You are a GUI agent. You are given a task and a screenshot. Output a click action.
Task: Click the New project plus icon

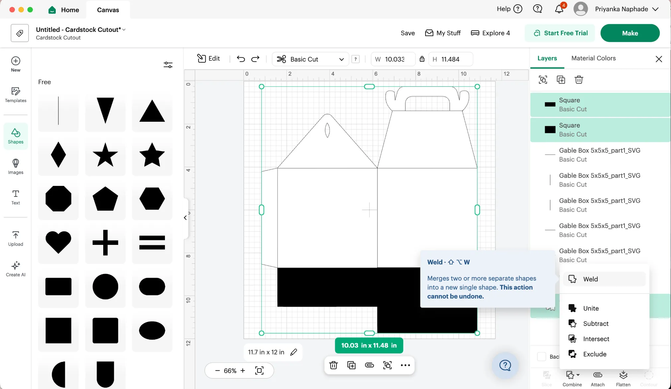pyautogui.click(x=16, y=64)
